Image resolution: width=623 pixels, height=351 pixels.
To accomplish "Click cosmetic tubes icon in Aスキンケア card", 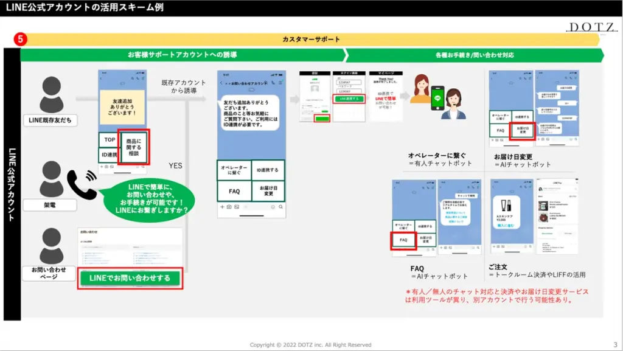I will coord(506,205).
